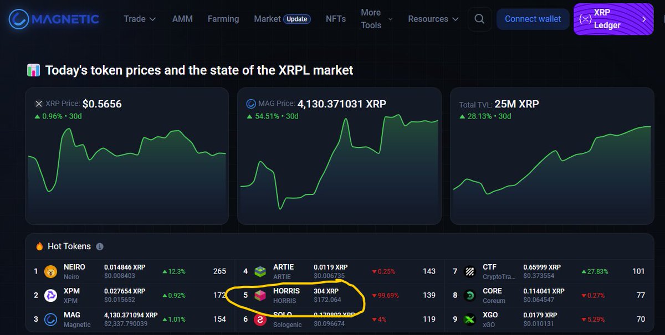
Task: Click the NEIRO token icon
Action: click(50, 271)
